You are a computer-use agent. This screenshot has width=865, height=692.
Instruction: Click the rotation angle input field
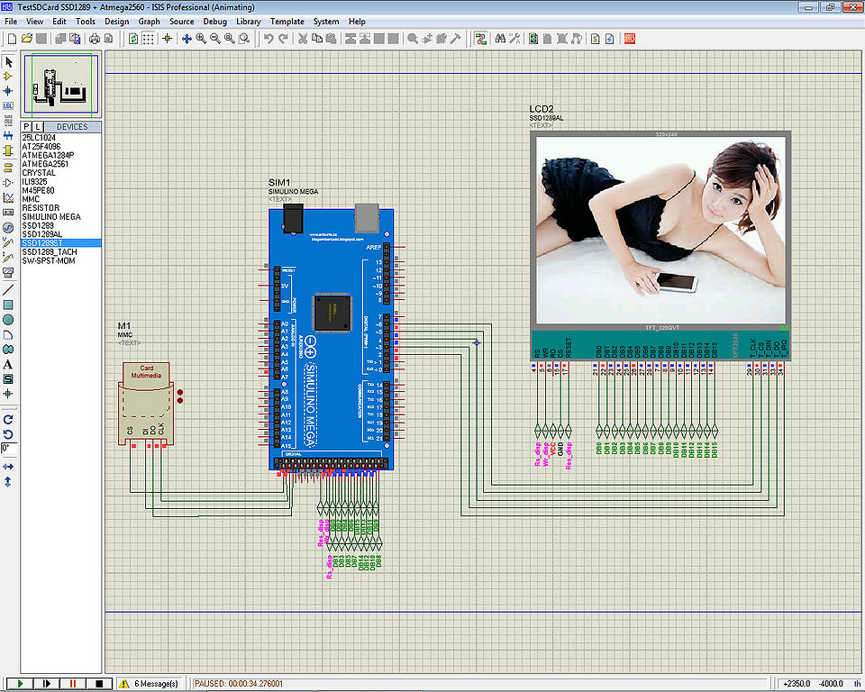tap(9, 449)
